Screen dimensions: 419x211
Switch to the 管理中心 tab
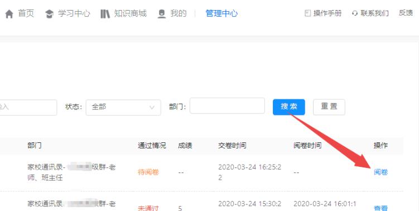pos(221,13)
